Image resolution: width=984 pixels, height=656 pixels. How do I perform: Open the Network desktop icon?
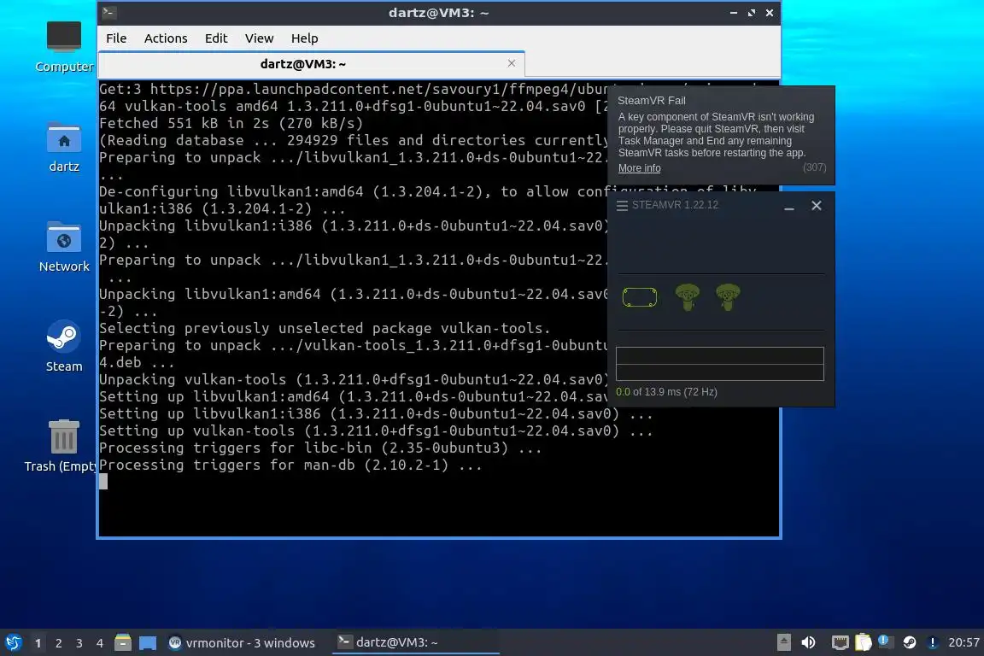(x=64, y=247)
